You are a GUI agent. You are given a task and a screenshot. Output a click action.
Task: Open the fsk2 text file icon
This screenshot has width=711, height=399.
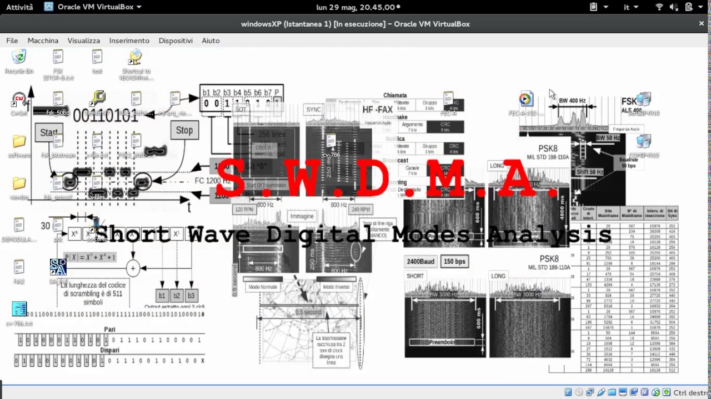[x=19, y=267]
